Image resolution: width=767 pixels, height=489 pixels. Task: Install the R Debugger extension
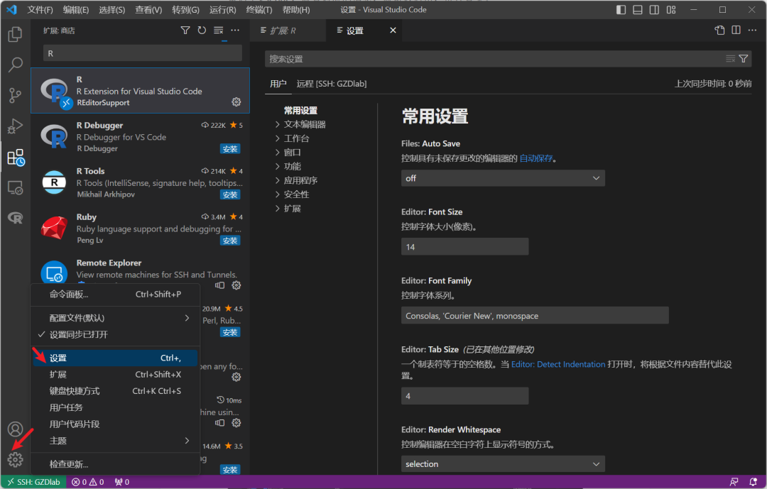(230, 148)
